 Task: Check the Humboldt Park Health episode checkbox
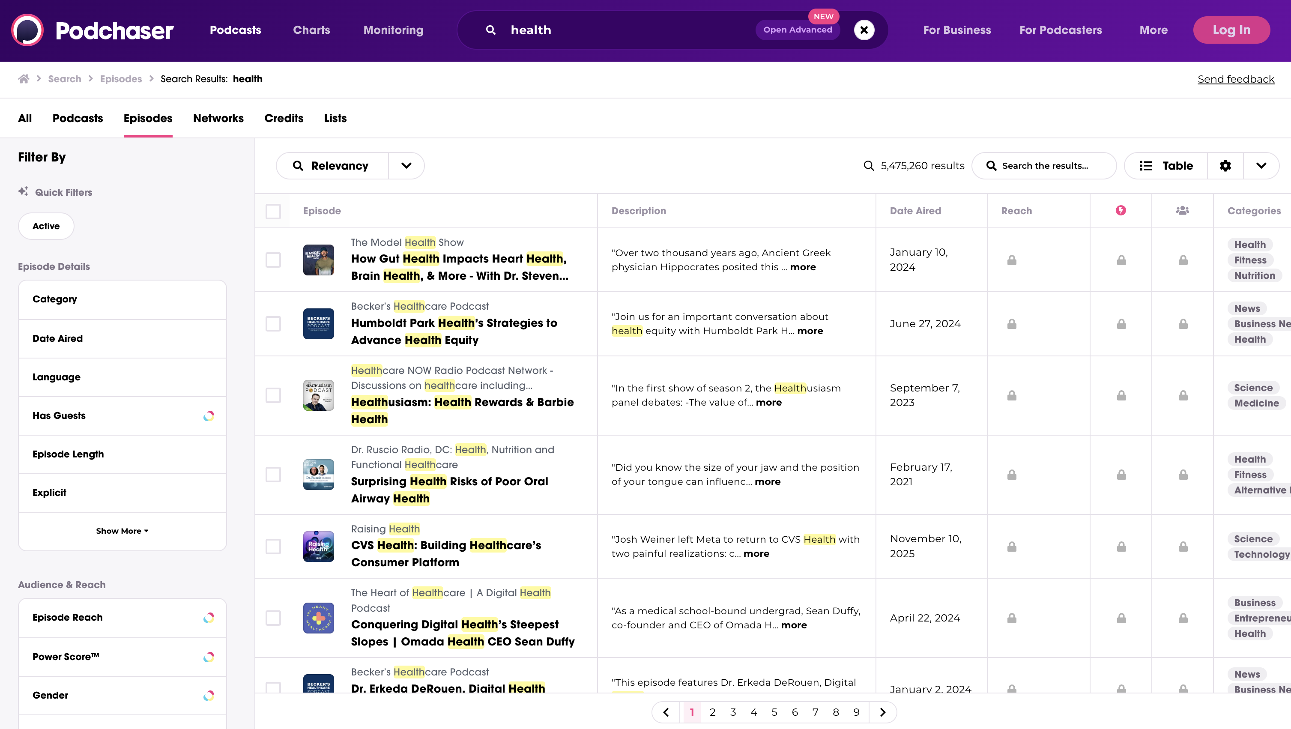pyautogui.click(x=273, y=324)
